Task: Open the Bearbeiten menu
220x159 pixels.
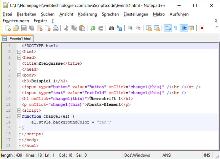Action: click(27, 14)
